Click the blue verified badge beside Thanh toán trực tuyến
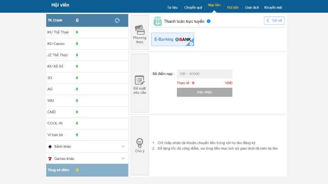328x184 pixels. coord(209,21)
